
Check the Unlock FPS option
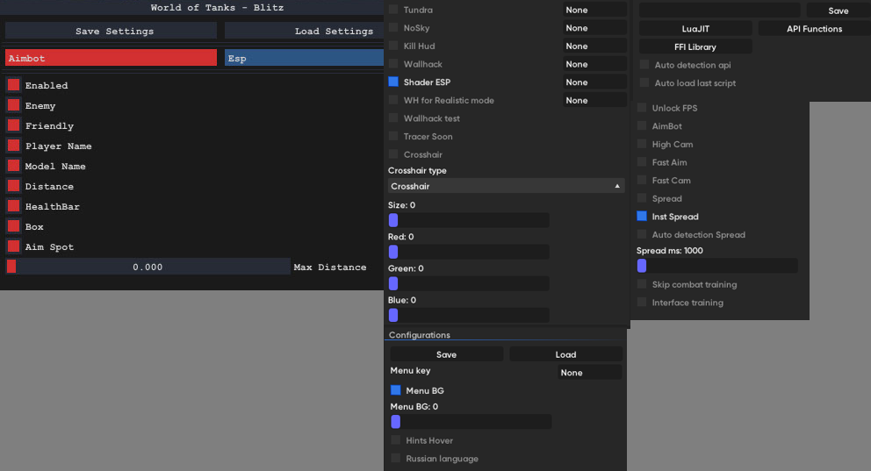(642, 108)
